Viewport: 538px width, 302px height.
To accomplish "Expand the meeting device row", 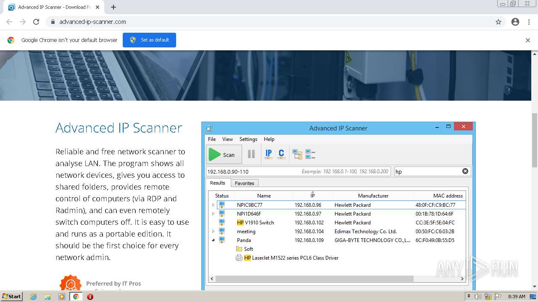I will (213, 232).
